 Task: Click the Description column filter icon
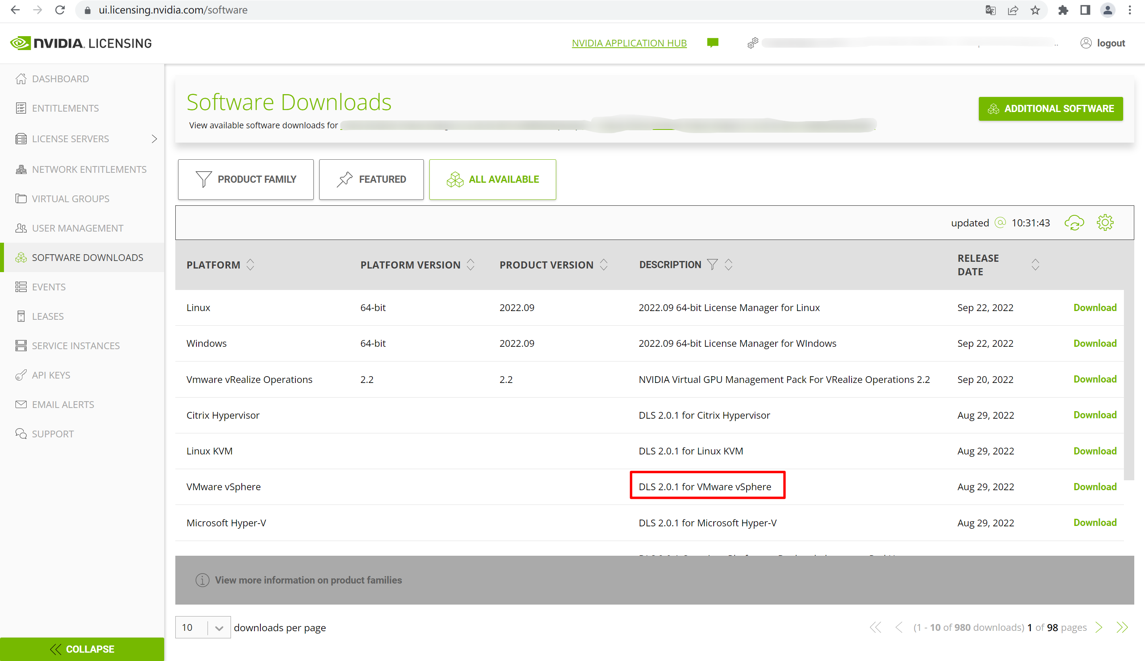click(712, 265)
